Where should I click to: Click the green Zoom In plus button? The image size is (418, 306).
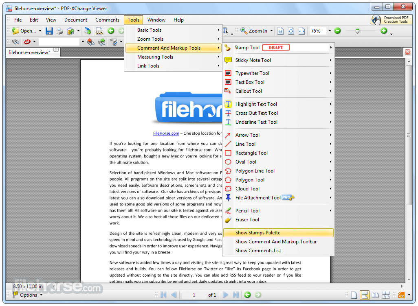[x=384, y=31]
